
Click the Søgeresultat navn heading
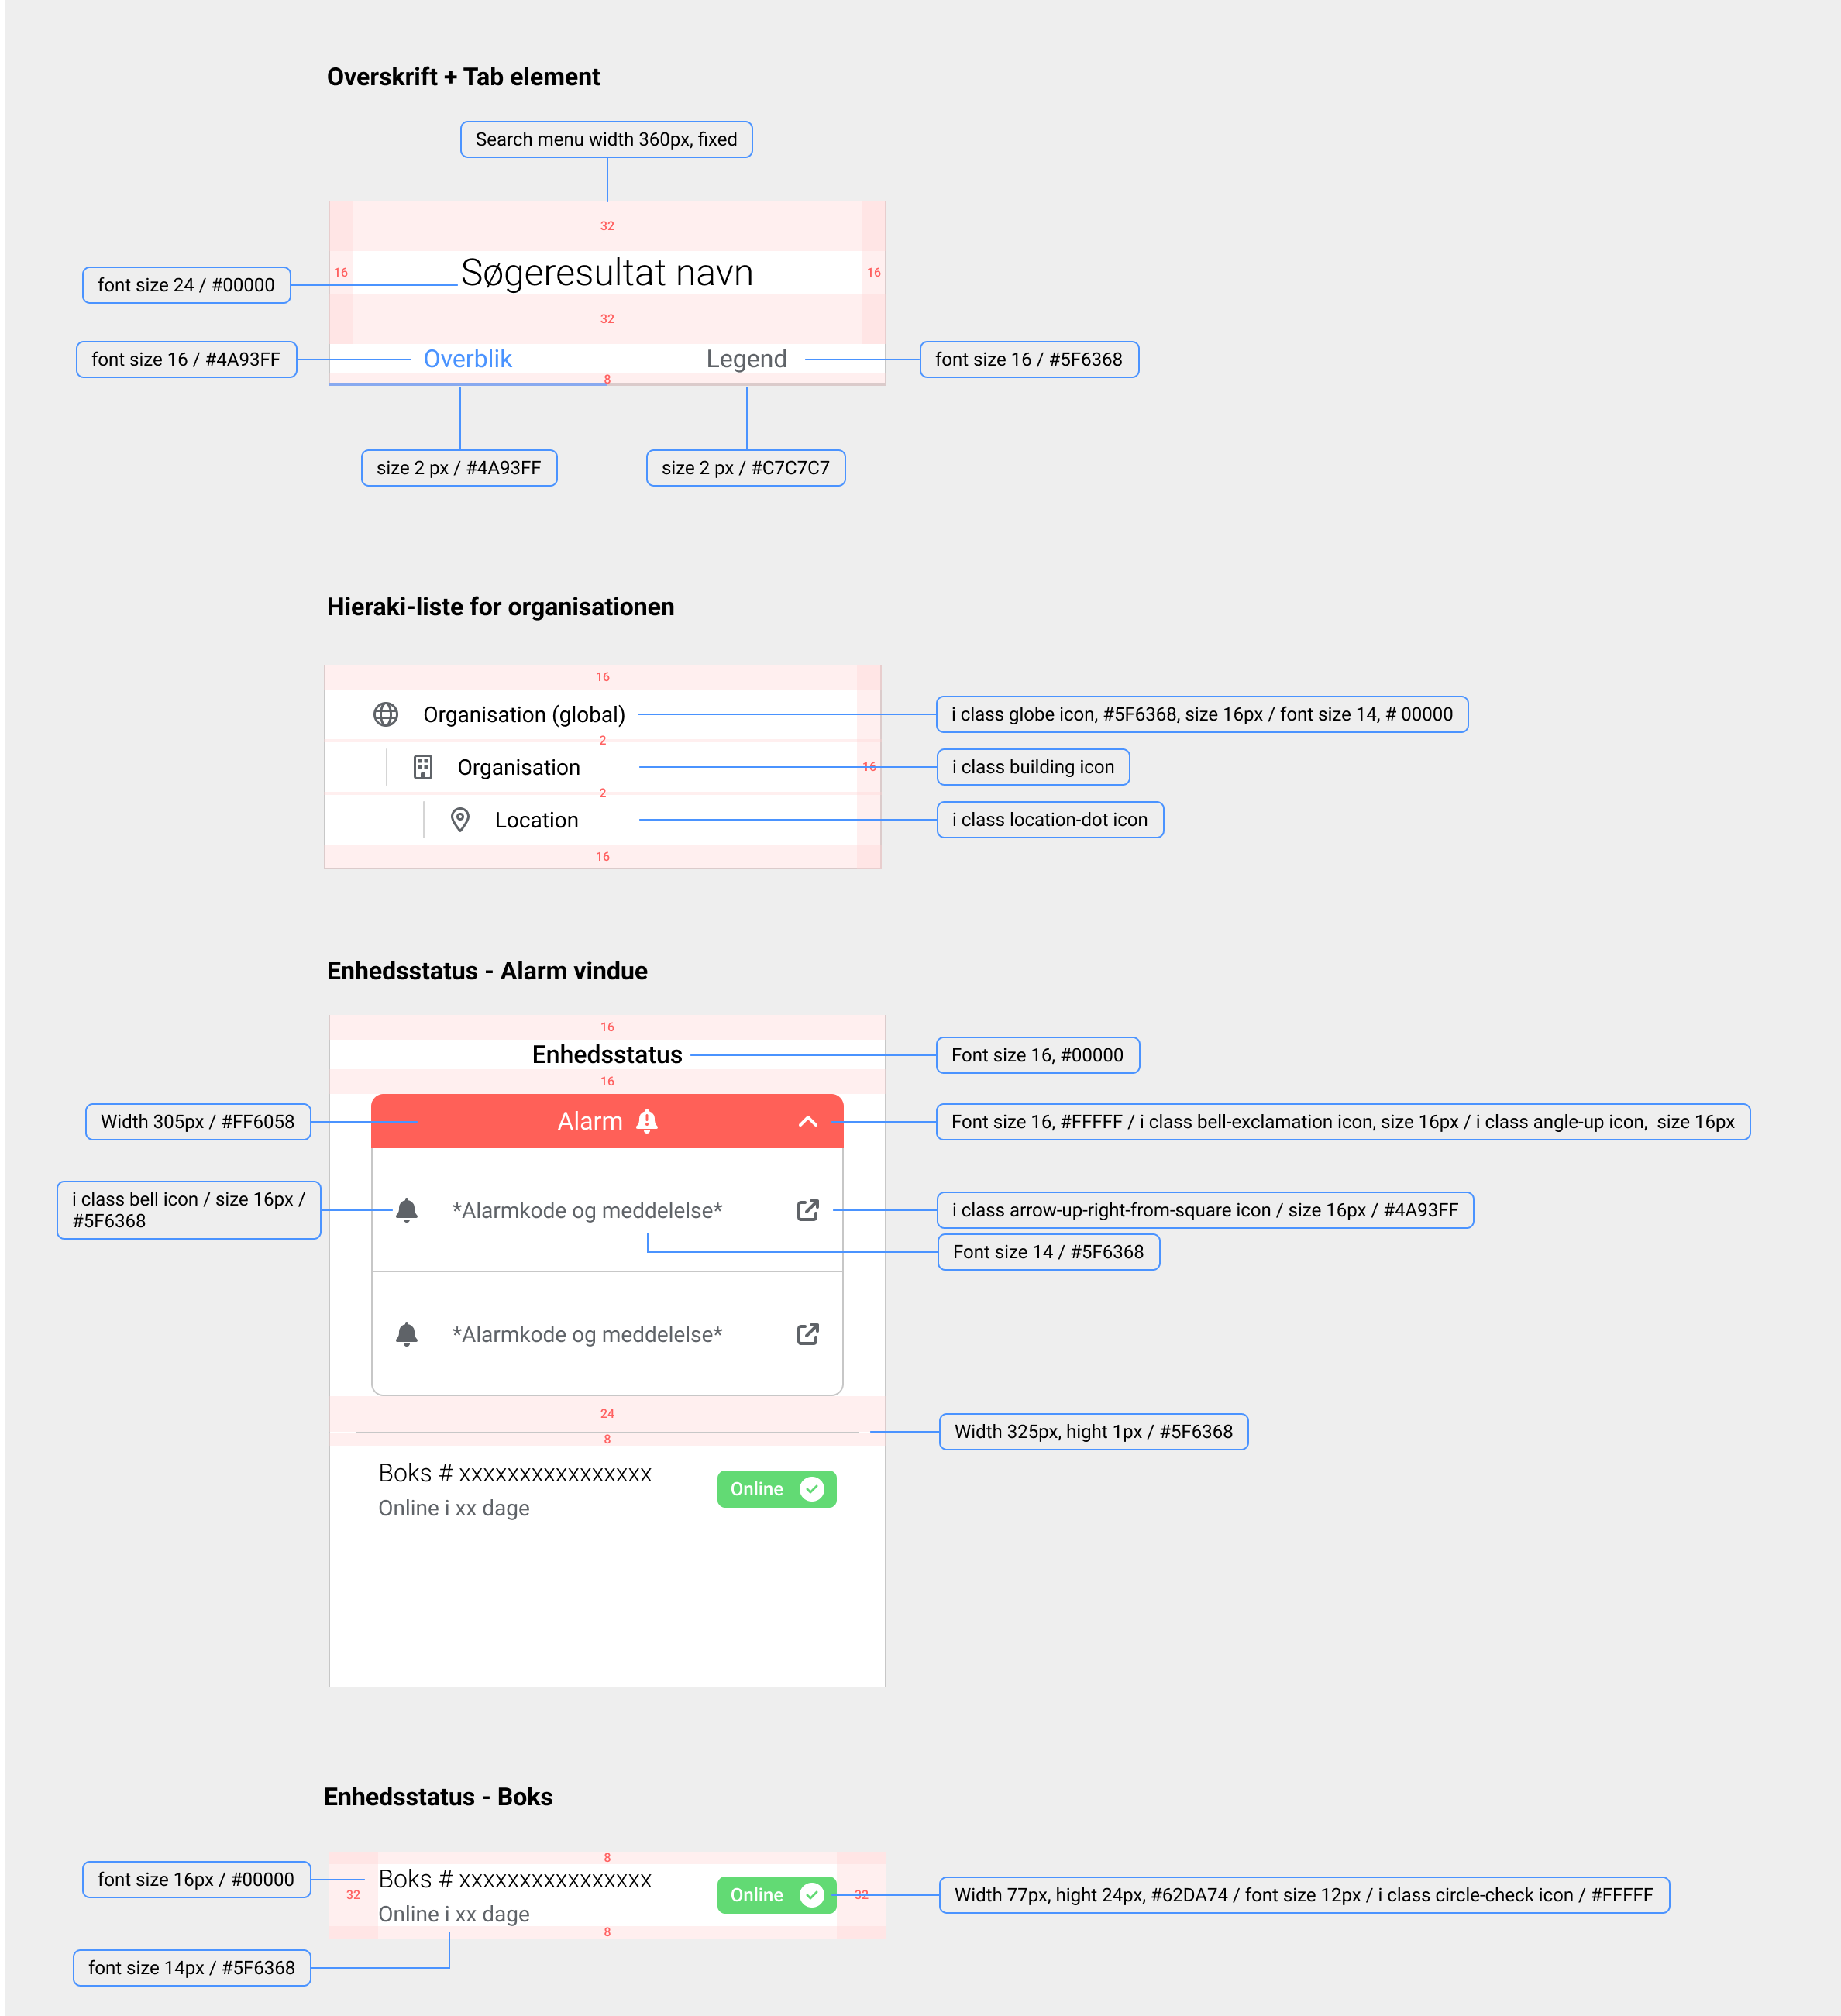(x=607, y=273)
